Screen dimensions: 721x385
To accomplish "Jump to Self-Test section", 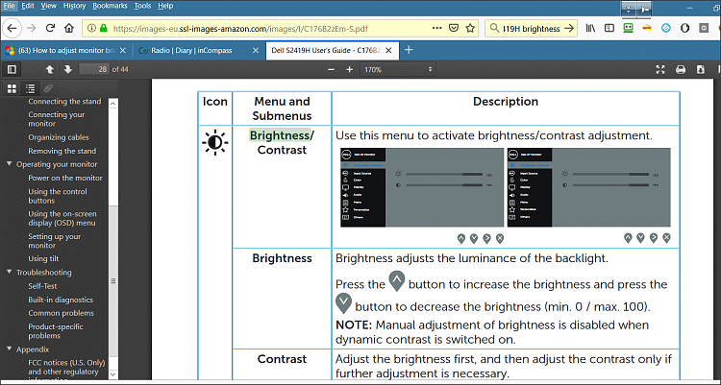I will 42,286.
